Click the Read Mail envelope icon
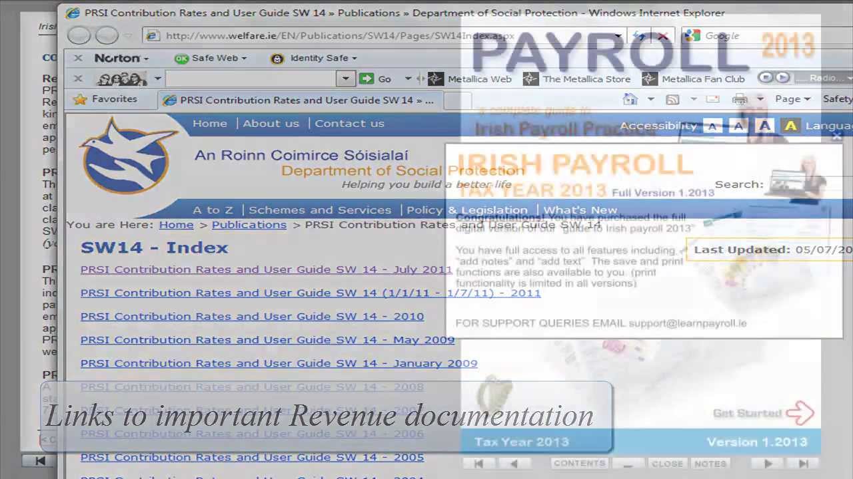 pyautogui.click(x=712, y=99)
